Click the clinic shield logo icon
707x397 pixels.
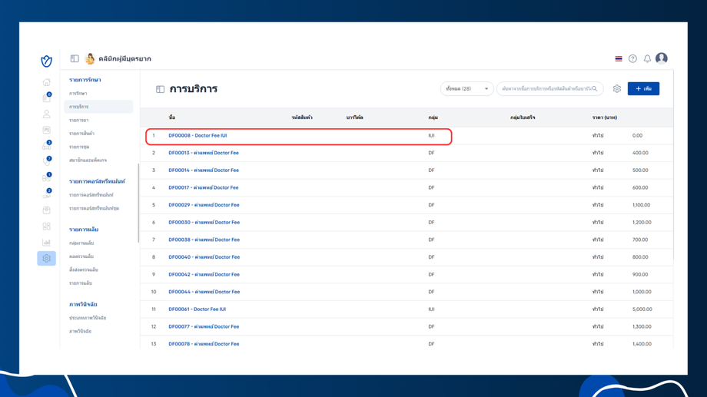tap(46, 61)
